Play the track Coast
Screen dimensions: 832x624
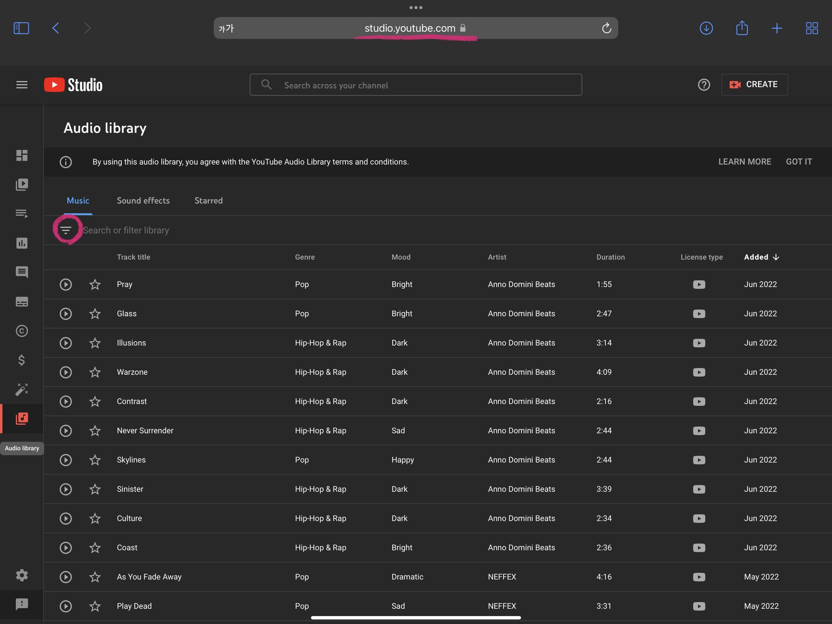point(66,548)
